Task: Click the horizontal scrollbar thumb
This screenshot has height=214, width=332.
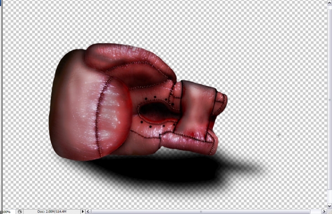Action: click(x=201, y=212)
